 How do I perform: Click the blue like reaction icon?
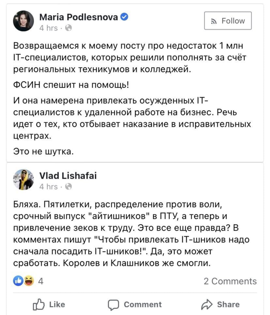point(19,281)
